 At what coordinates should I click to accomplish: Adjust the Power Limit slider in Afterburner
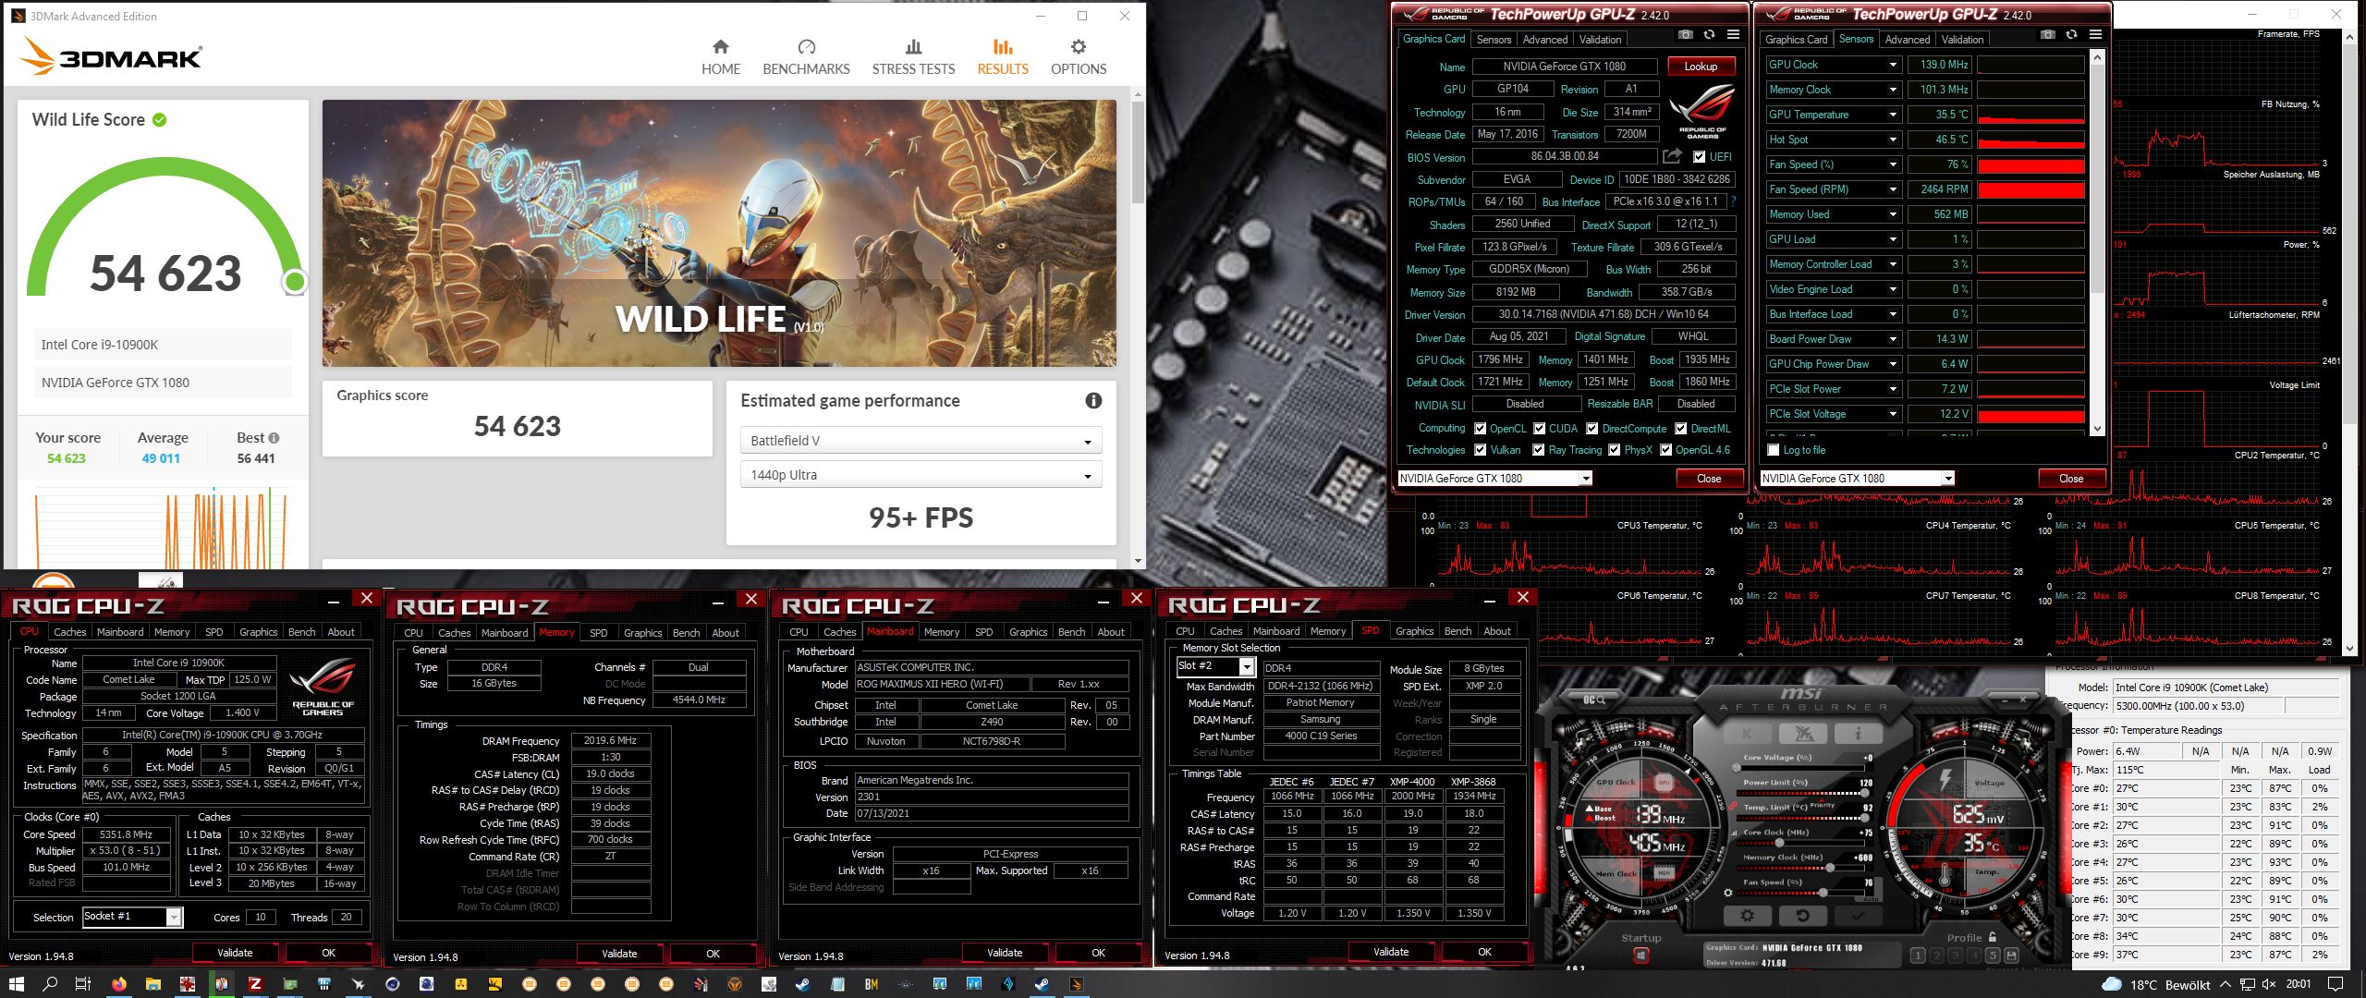(x=1800, y=793)
